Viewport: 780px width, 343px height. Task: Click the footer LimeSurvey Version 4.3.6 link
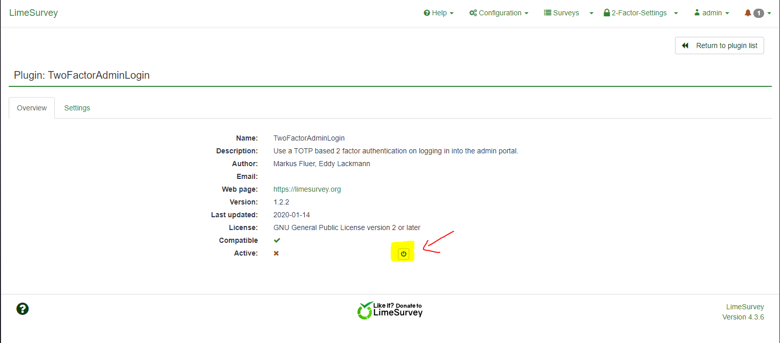(743, 312)
